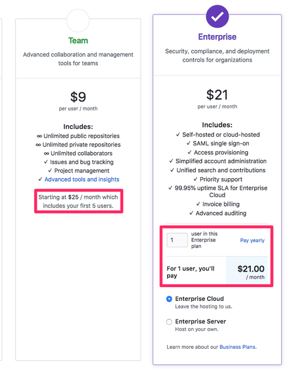Click the Team plan heading
The image size is (288, 369).
pos(78,40)
